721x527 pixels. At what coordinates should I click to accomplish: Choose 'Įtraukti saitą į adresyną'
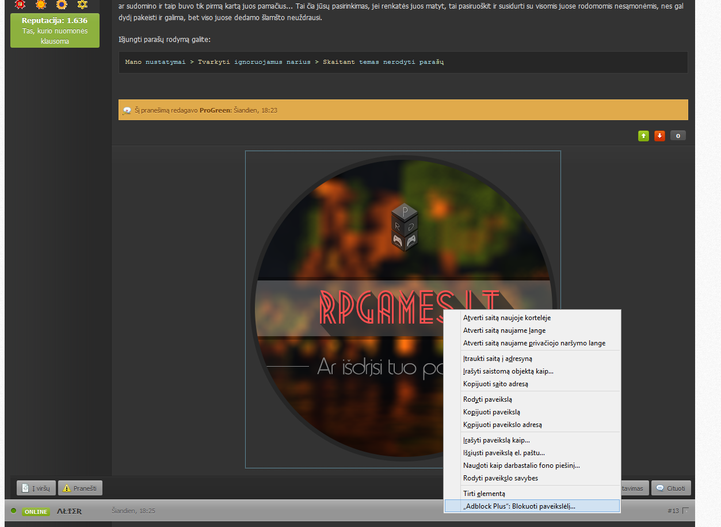coord(532,358)
